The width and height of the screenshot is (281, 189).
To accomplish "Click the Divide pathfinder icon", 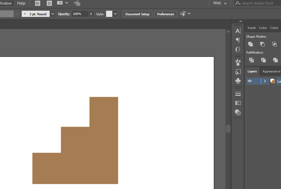I will tap(251, 60).
